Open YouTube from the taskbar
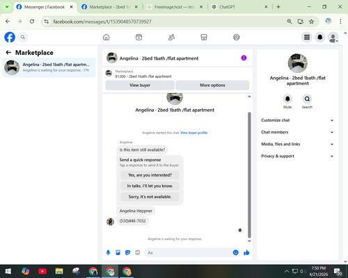 (x=42, y=271)
